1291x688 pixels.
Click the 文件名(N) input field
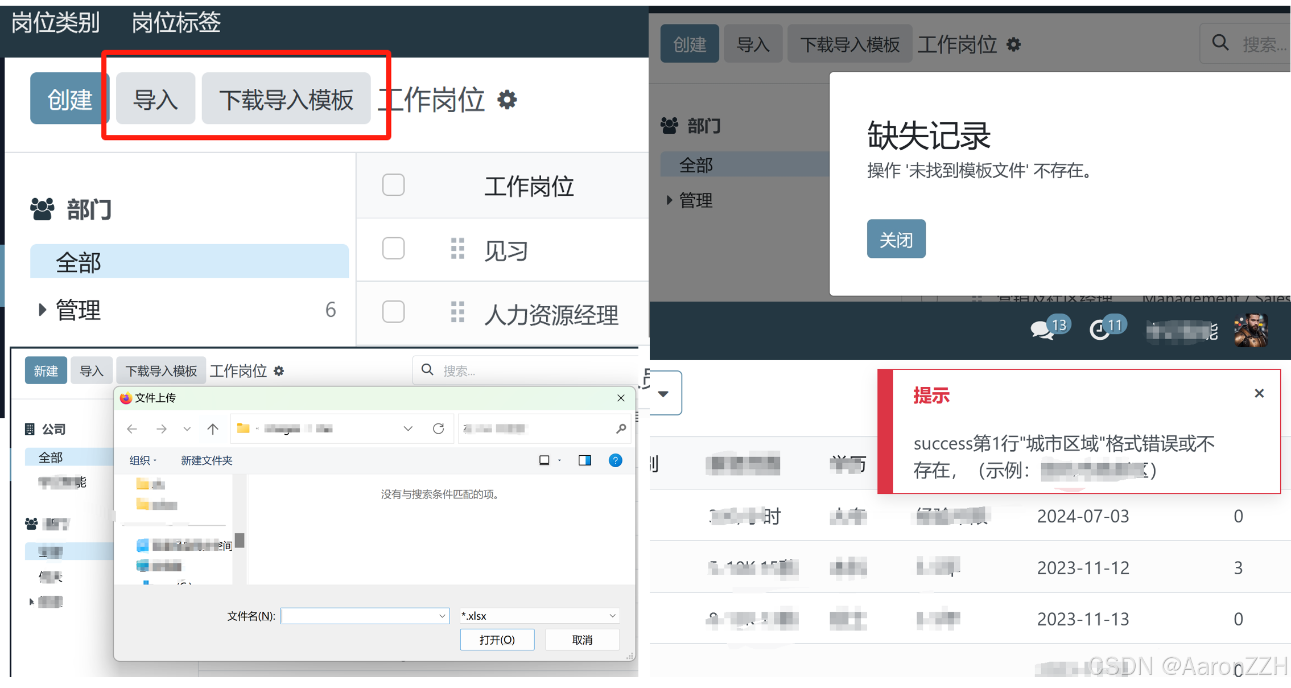pos(365,616)
